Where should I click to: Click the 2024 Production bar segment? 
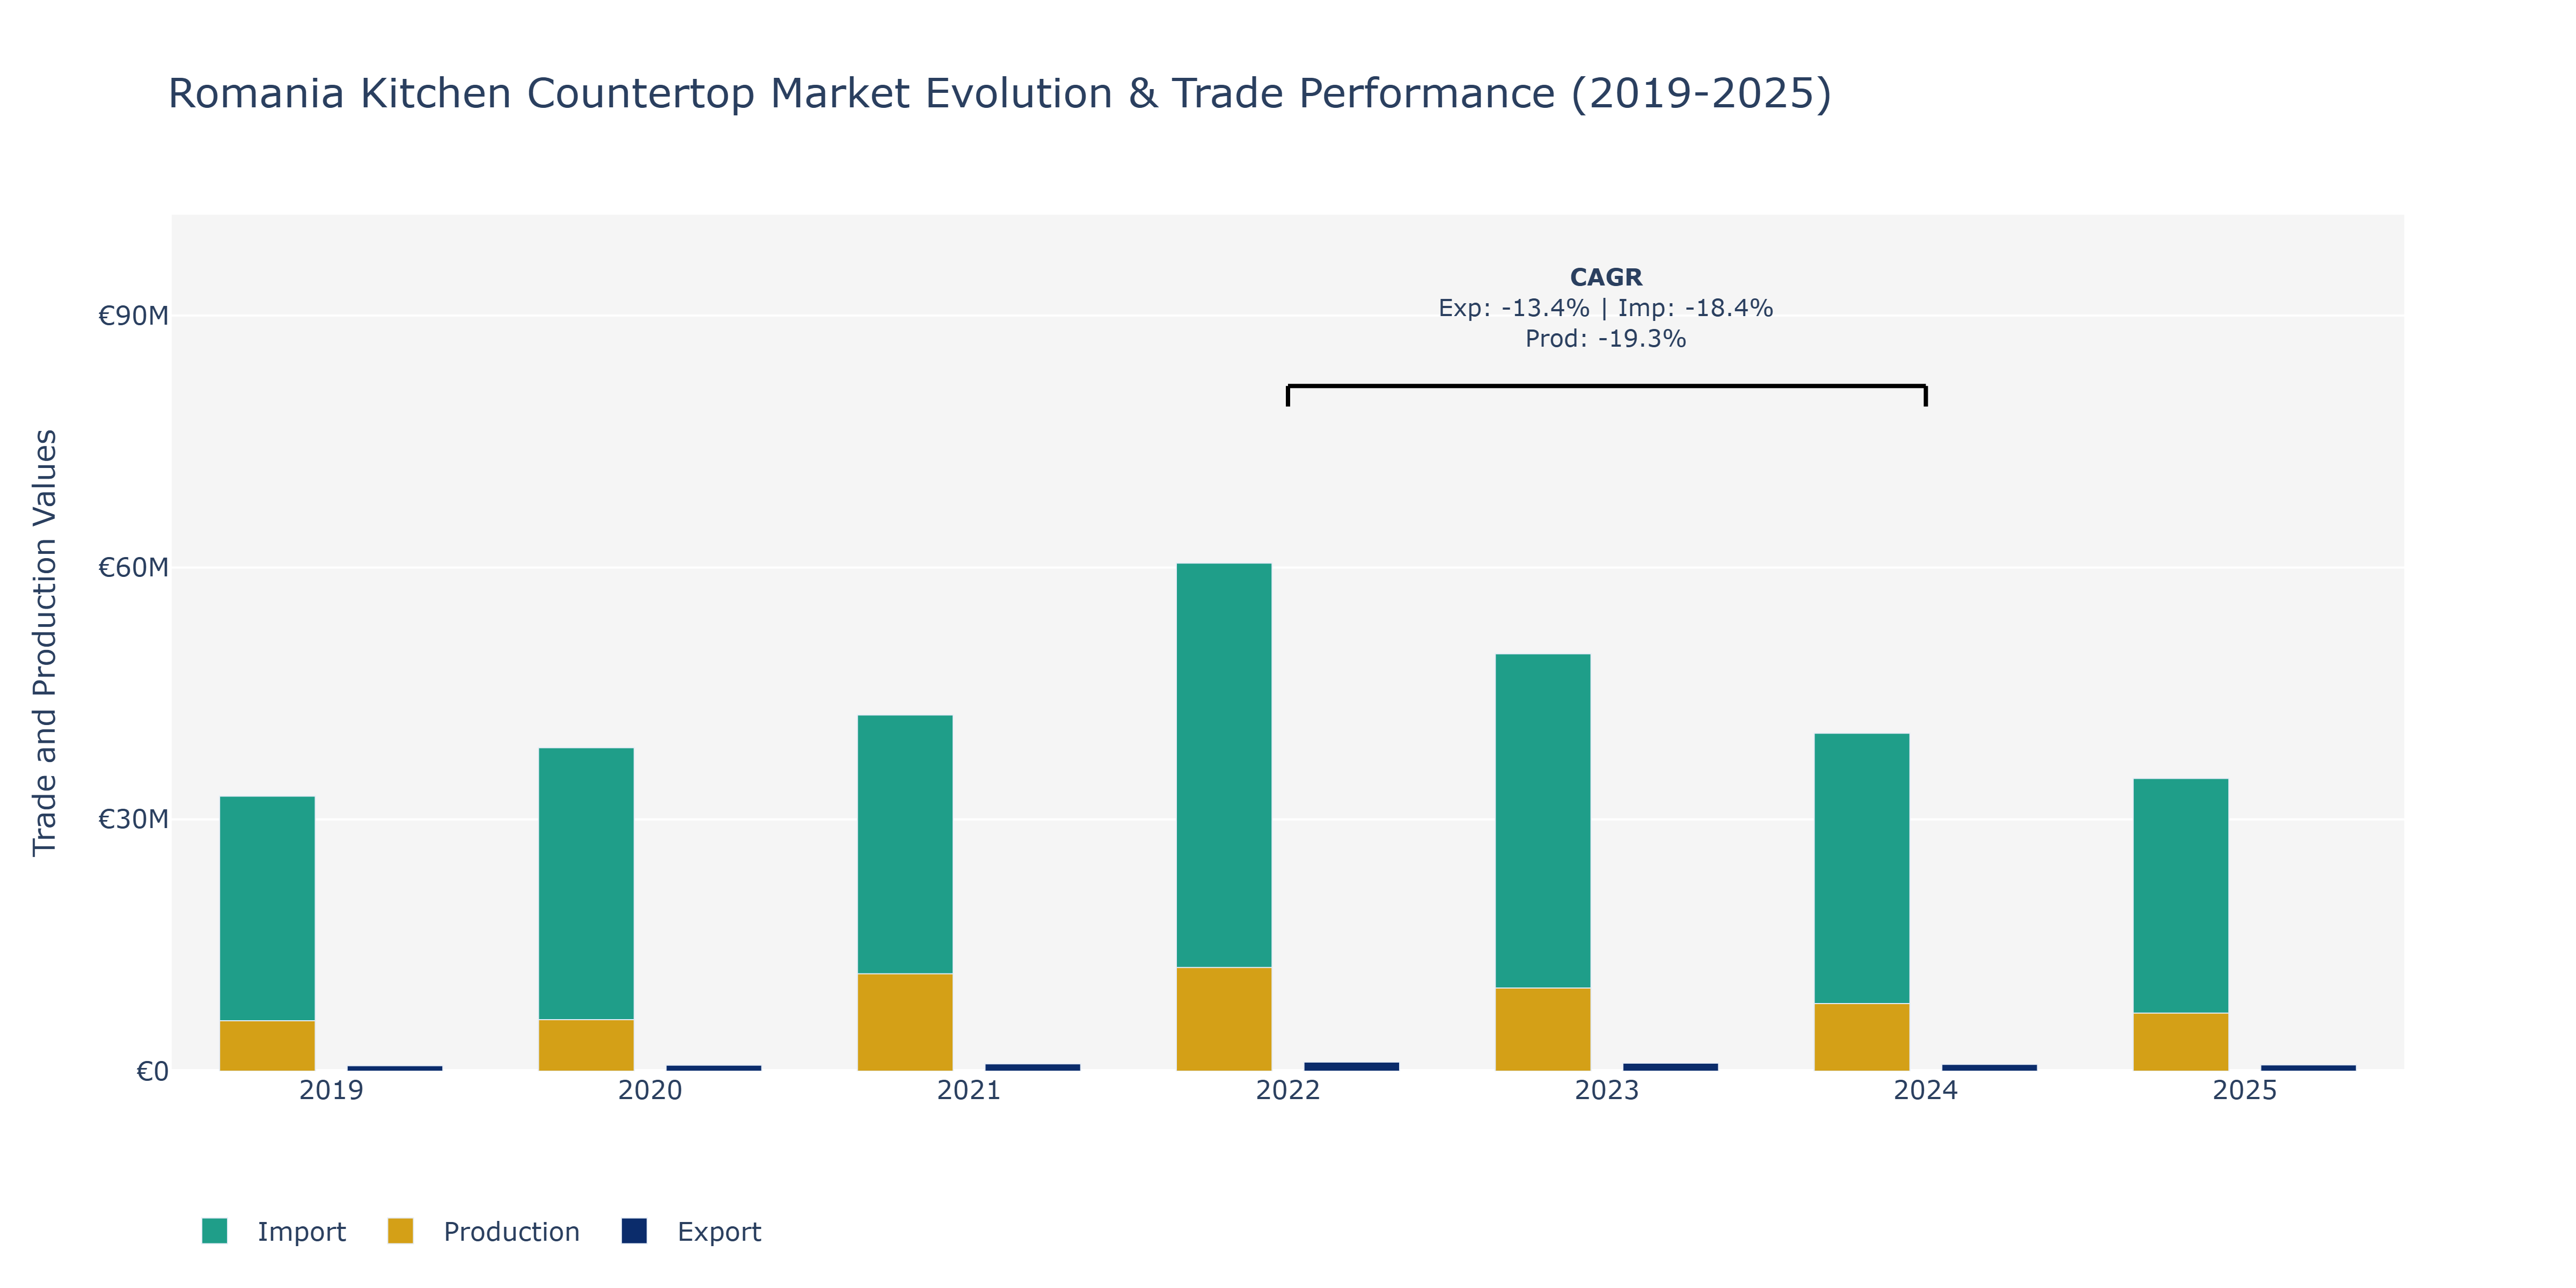pos(1862,1037)
